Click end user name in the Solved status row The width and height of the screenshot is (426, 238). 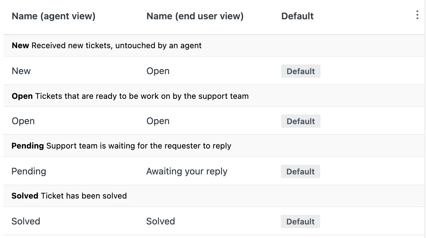[x=160, y=221]
